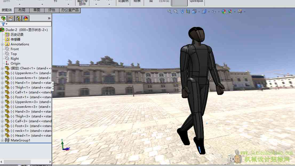Click the Origin icon in tree
This screenshot has width=295, height=166.
(7, 64)
